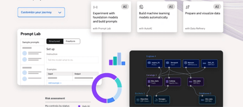Click the search-style icon on third engine node
243x107 pixels.
(186, 63)
